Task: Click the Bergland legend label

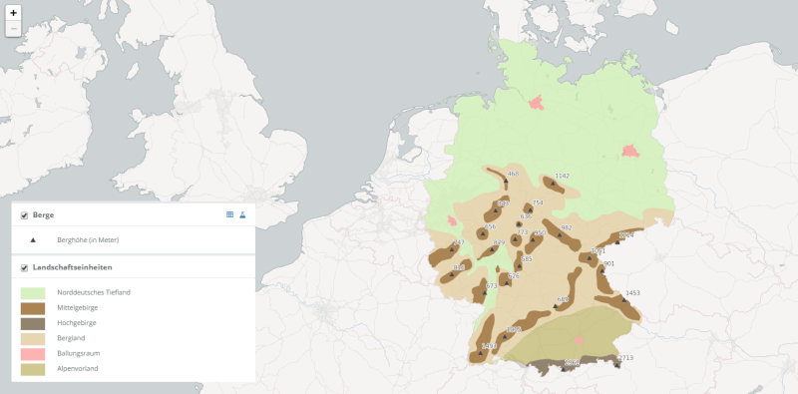Action: [x=71, y=338]
